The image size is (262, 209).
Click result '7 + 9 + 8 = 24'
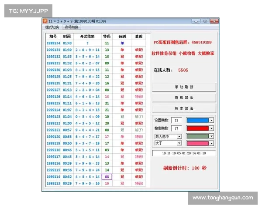[x=87, y=170]
